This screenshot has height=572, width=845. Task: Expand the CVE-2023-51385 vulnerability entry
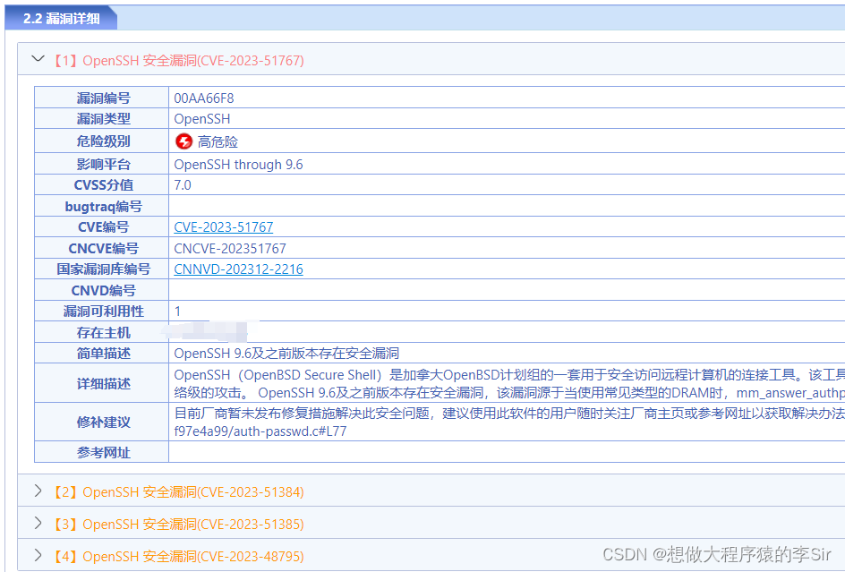38,523
